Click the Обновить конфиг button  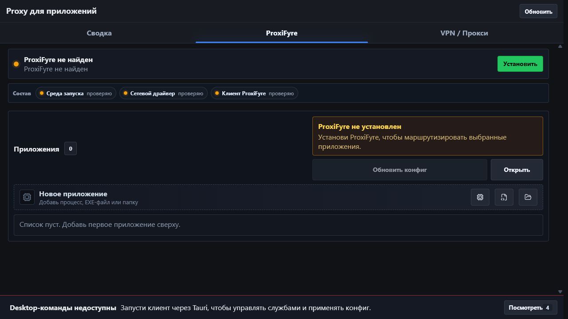(400, 170)
